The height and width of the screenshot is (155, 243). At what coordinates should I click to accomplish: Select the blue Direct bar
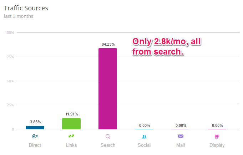click(x=35, y=128)
